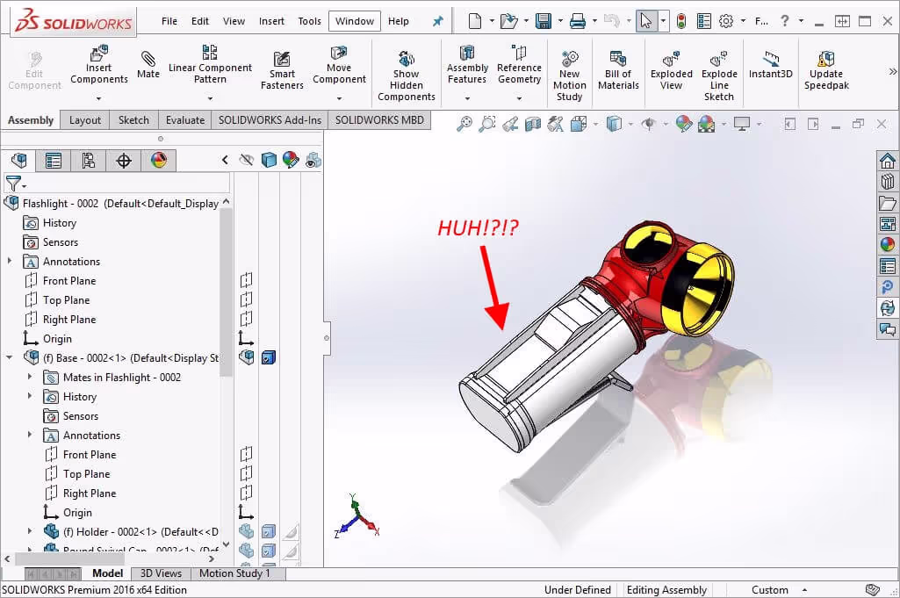Viewport: 900px width, 598px height.
Task: Click Zoom to Area magnifier icon
Action: pyautogui.click(x=487, y=124)
